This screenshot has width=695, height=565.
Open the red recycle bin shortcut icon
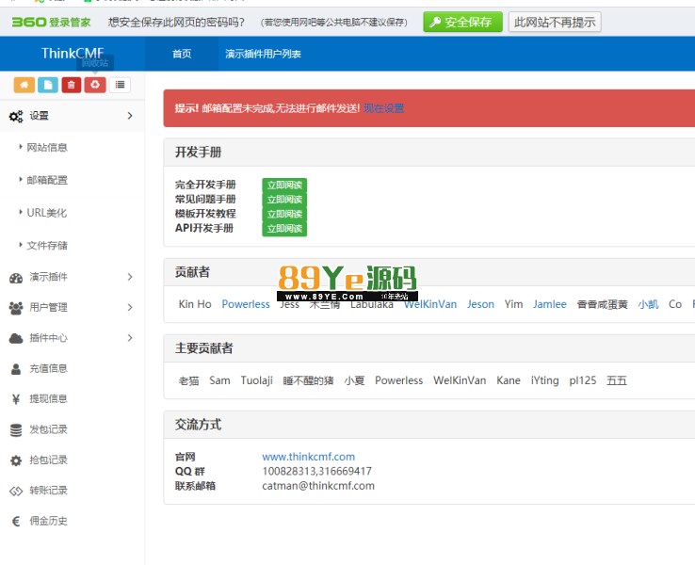coord(95,85)
